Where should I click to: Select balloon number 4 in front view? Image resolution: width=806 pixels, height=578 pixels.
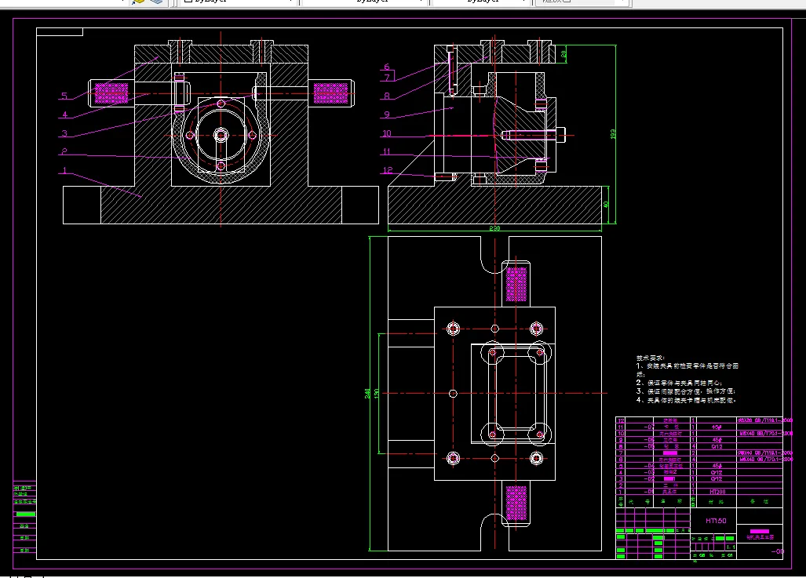coord(65,115)
